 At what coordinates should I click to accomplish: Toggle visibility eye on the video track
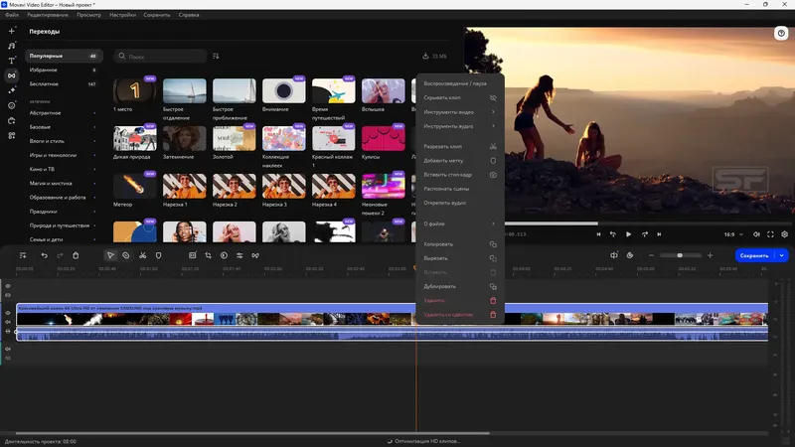coord(8,313)
